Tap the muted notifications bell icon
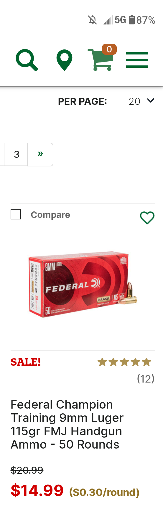This screenshot has height=514, width=163. tap(92, 20)
